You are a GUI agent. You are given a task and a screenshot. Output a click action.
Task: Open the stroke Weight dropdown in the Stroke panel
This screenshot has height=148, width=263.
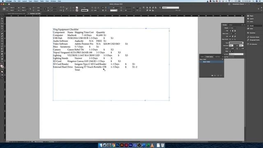tap(237, 28)
